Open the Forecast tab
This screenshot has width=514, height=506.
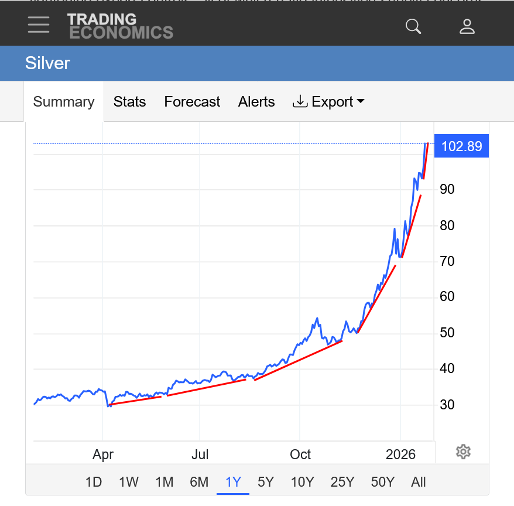coord(192,102)
